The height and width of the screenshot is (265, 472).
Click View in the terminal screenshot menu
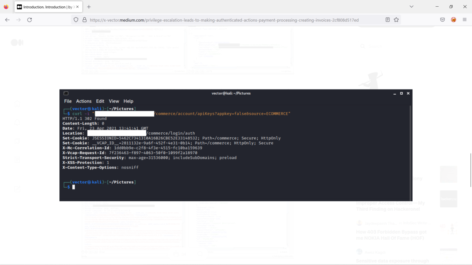pos(114,101)
